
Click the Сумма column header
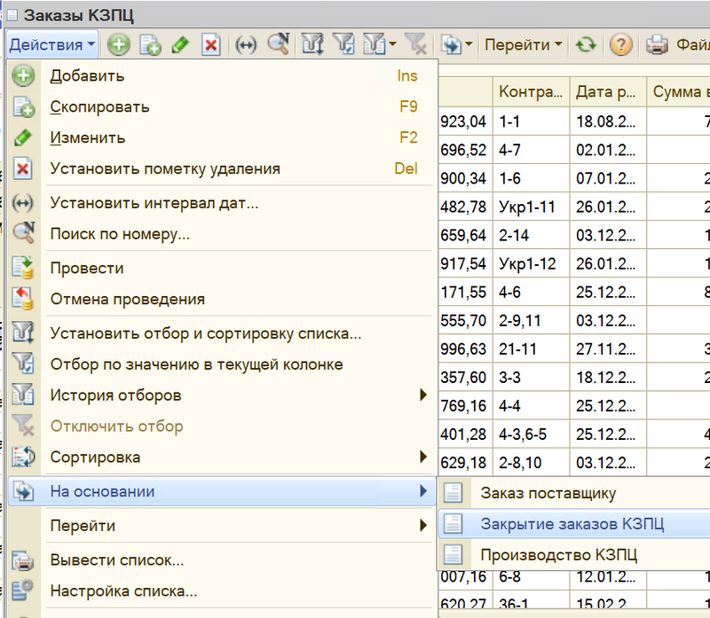[x=678, y=92]
